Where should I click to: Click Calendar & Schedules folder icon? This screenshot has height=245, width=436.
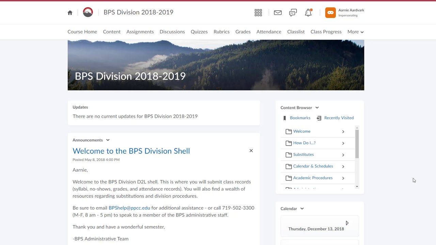[x=289, y=166]
